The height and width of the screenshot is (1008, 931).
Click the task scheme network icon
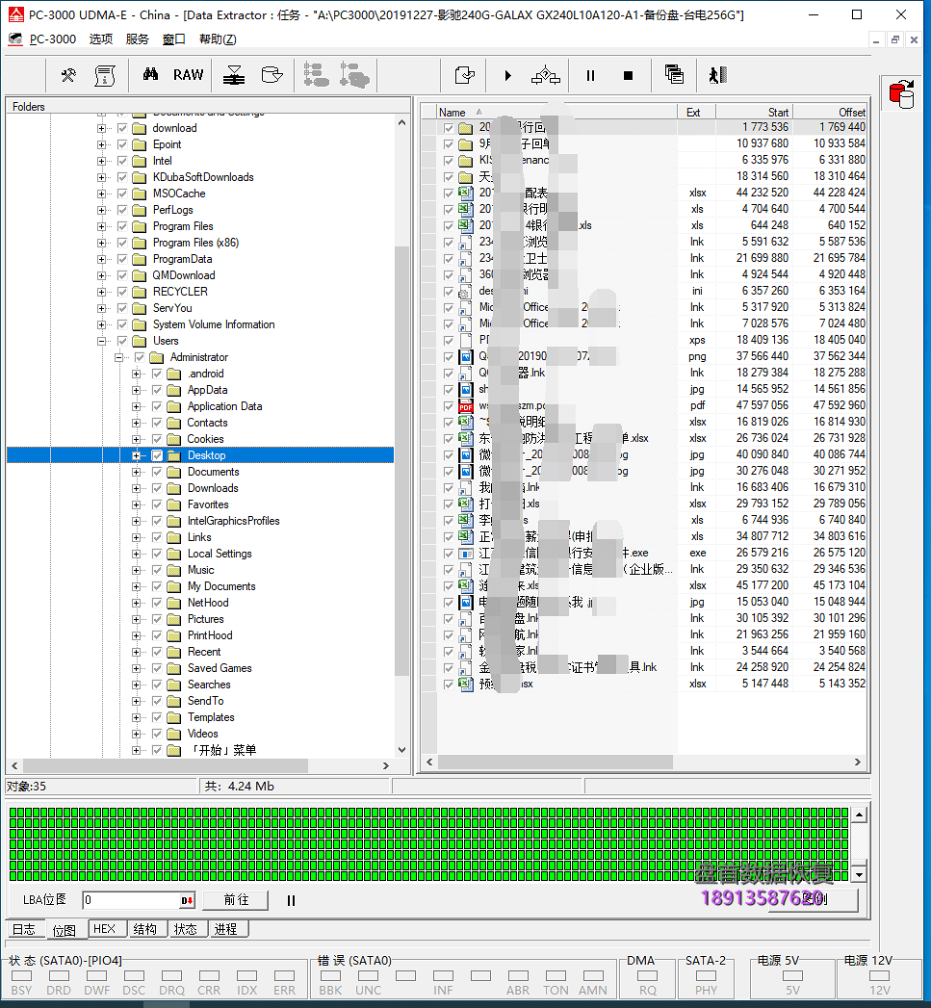click(545, 76)
